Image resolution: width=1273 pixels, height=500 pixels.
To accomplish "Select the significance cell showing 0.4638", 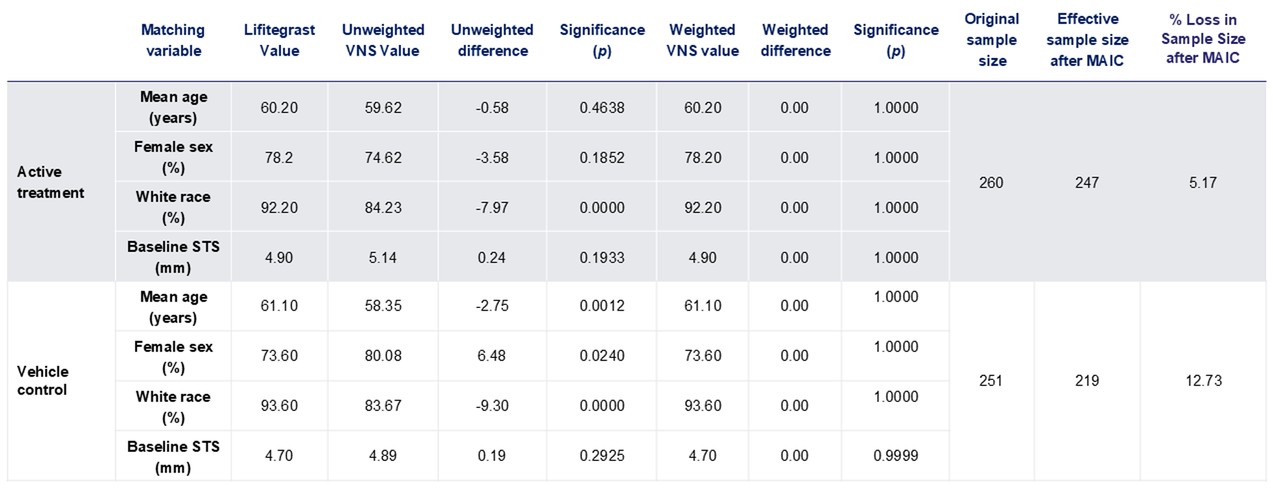I will click(602, 108).
